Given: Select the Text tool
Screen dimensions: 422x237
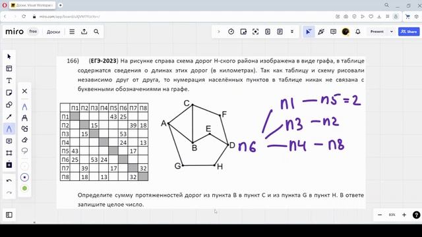Looking at the screenshot, I should point(9,80).
